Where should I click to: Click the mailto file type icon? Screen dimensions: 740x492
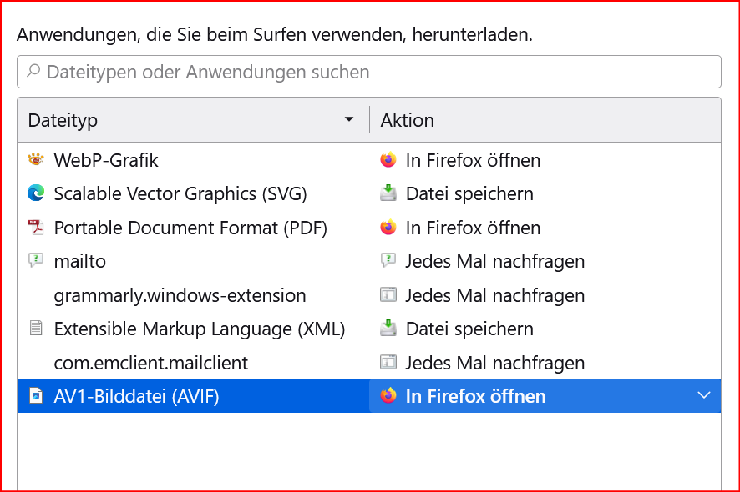(x=36, y=261)
